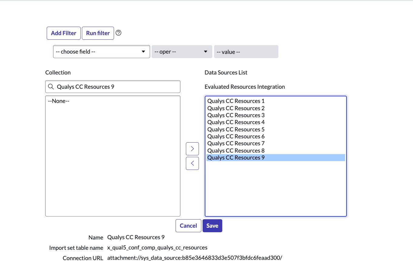
Task: Select Qualys CC Resources 7 in list
Action: [x=276, y=144]
